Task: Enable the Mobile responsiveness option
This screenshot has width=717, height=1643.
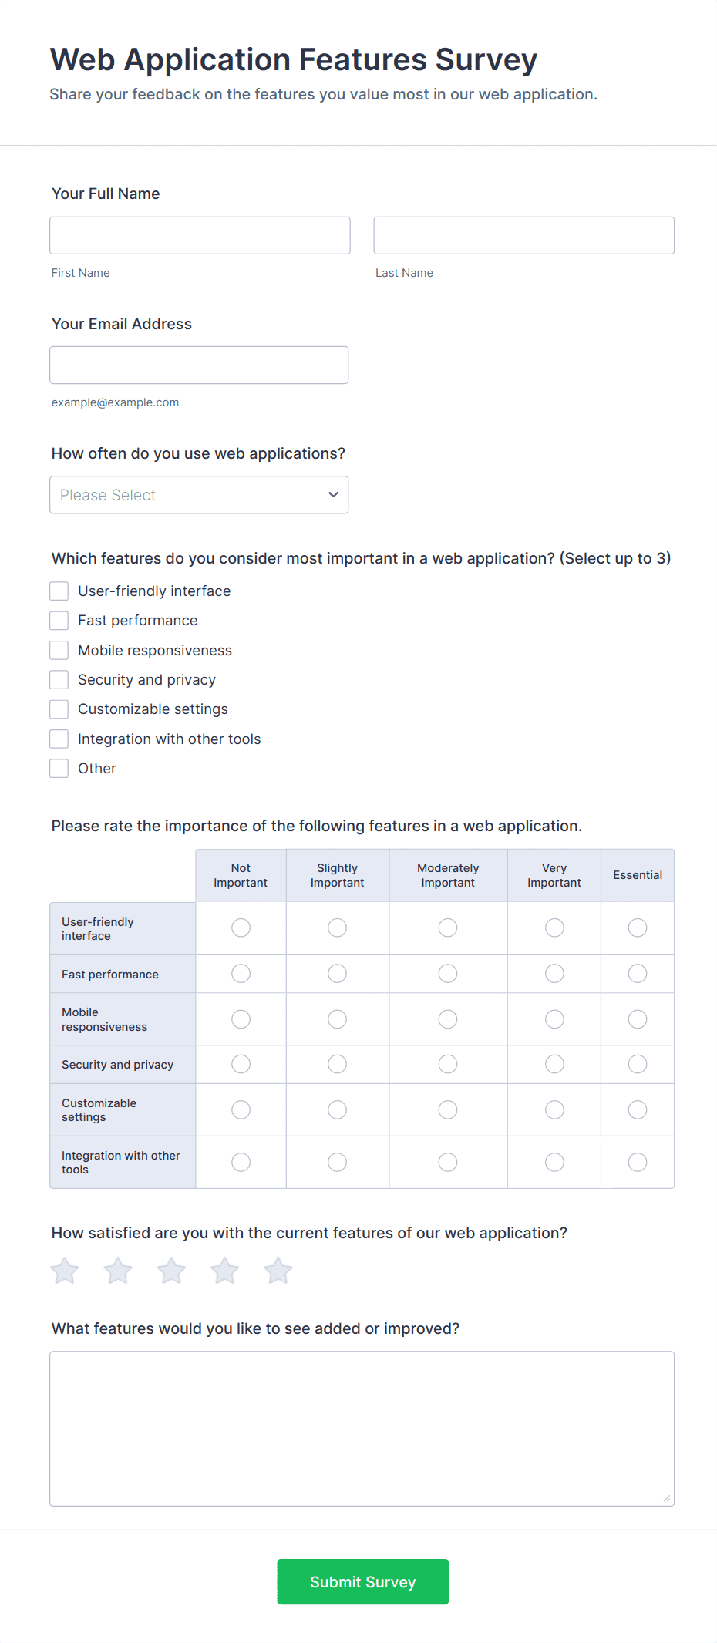Action: (59, 650)
